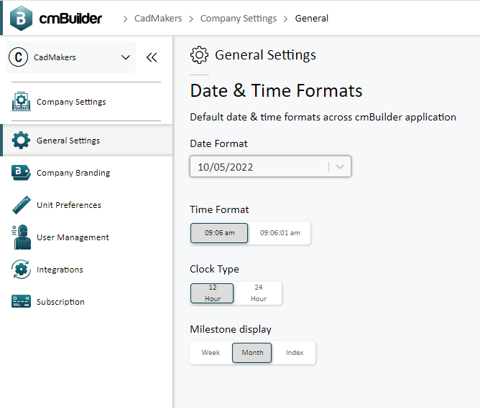Click the Date Format dropdown arrow

(x=340, y=167)
